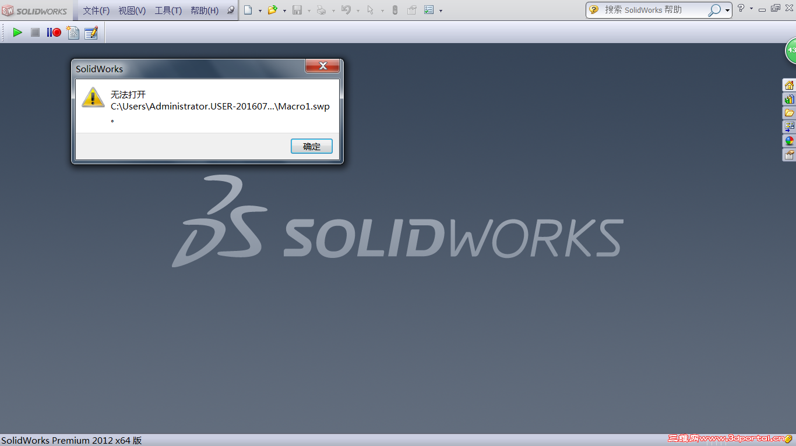Expand the Open file dropdown arrow

click(286, 10)
